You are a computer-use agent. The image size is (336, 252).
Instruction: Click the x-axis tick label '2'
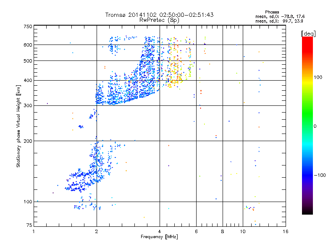97,231
